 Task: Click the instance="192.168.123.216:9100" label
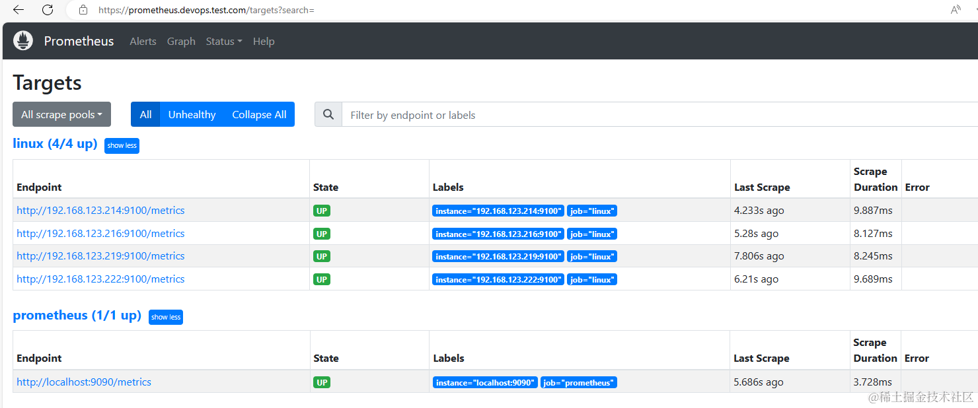(498, 234)
